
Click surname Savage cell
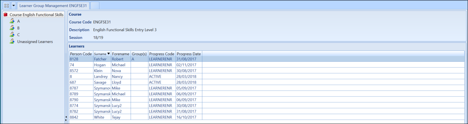point(102,82)
